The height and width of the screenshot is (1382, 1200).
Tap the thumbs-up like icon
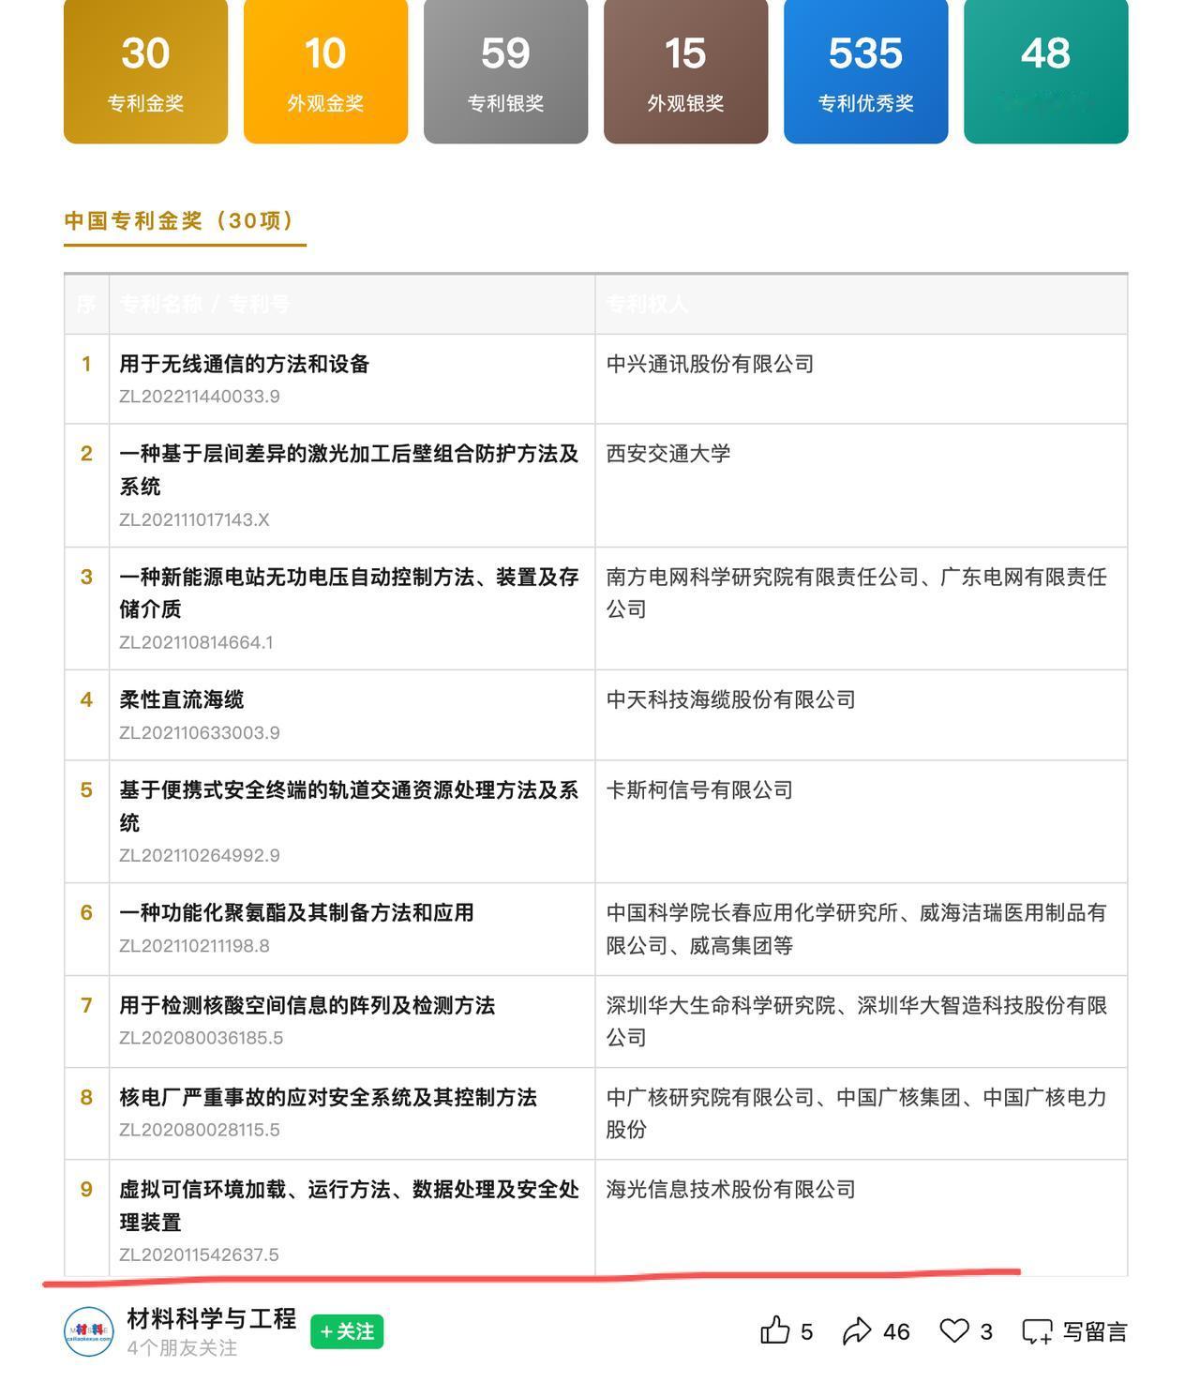[774, 1329]
